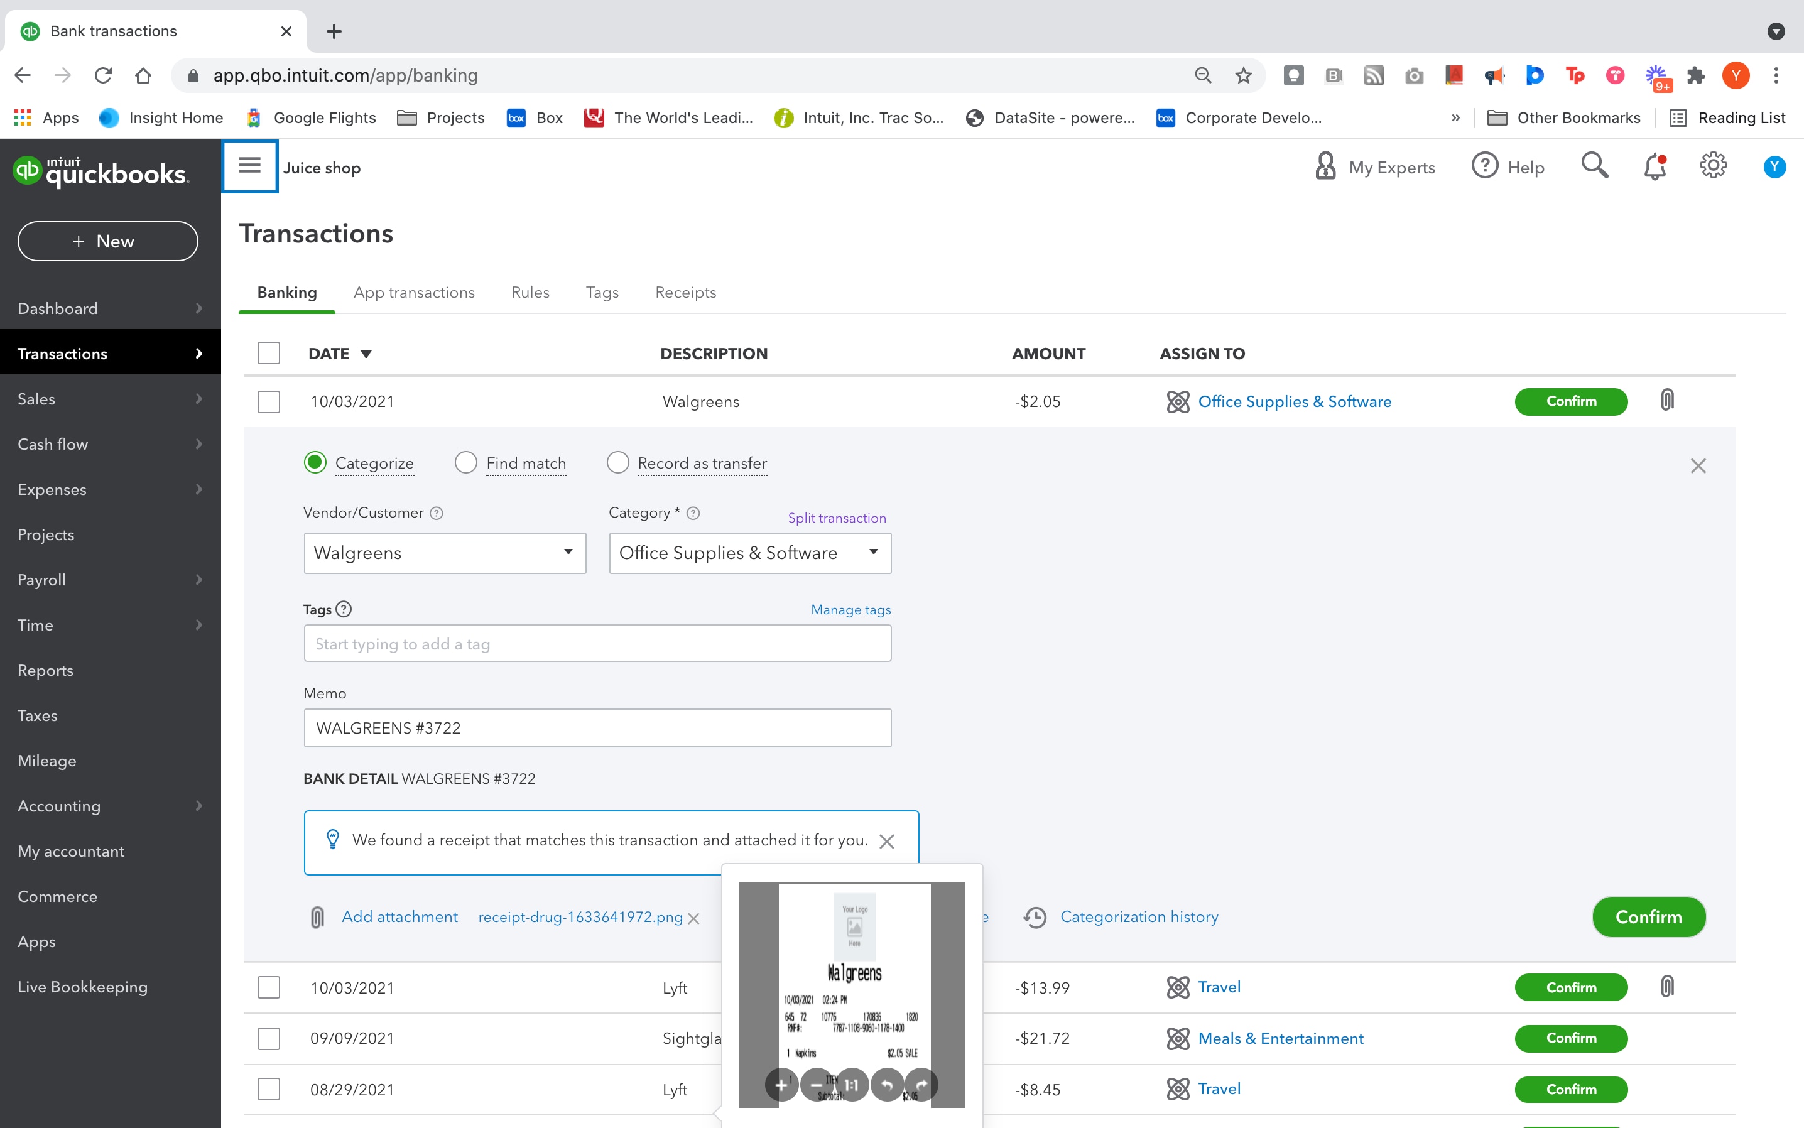Click the QuickBooks logo
Viewport: 1804px width, 1128px height.
[101, 171]
